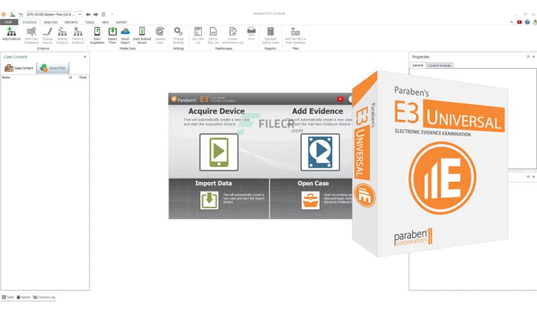Switch to the EXPORT ribbon tab

pyautogui.click(x=121, y=22)
